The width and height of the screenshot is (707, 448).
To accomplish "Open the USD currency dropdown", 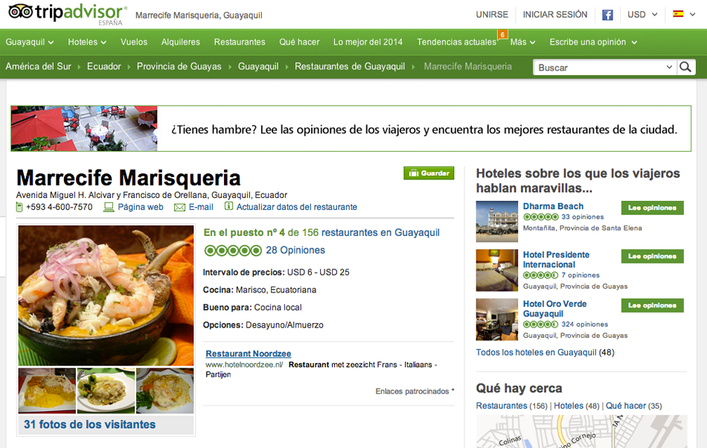I will [x=642, y=14].
